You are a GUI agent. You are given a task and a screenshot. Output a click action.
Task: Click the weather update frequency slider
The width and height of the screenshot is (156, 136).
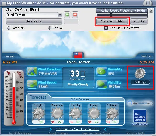[122, 15]
